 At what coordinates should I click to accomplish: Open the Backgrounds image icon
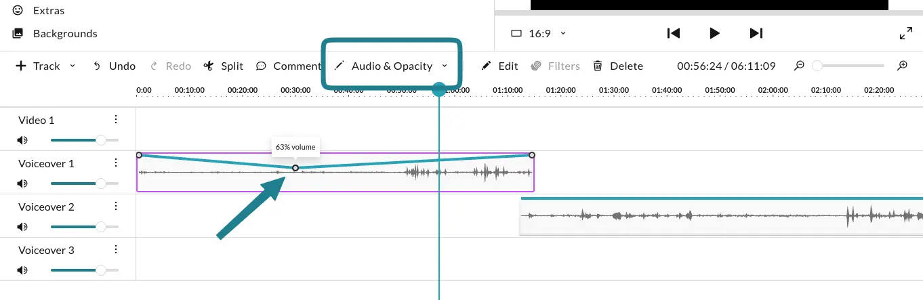(18, 33)
